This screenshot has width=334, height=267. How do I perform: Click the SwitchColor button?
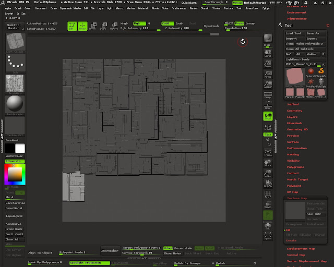(15, 156)
